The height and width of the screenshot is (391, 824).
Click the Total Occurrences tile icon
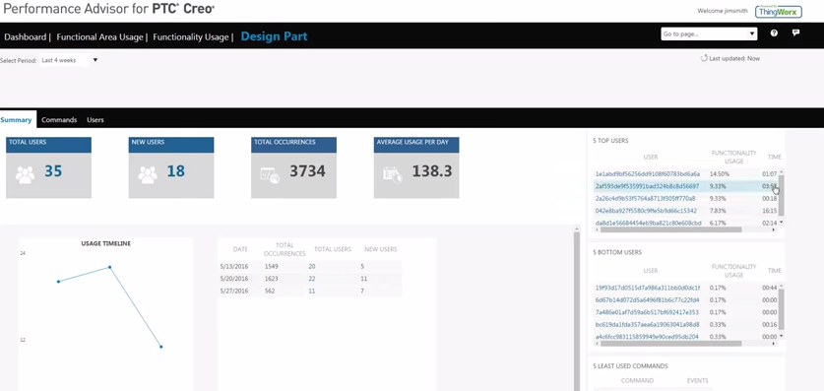270,174
